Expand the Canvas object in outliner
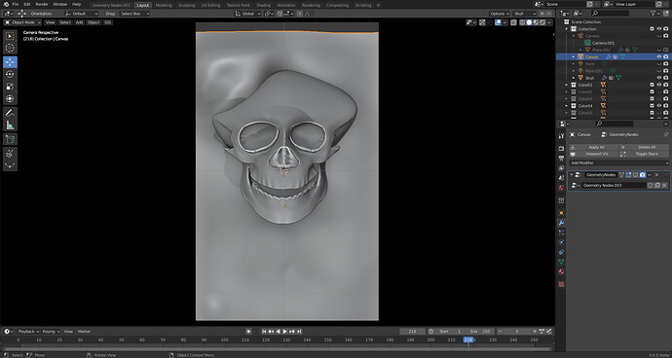Image resolution: width=672 pixels, height=358 pixels. [x=574, y=56]
